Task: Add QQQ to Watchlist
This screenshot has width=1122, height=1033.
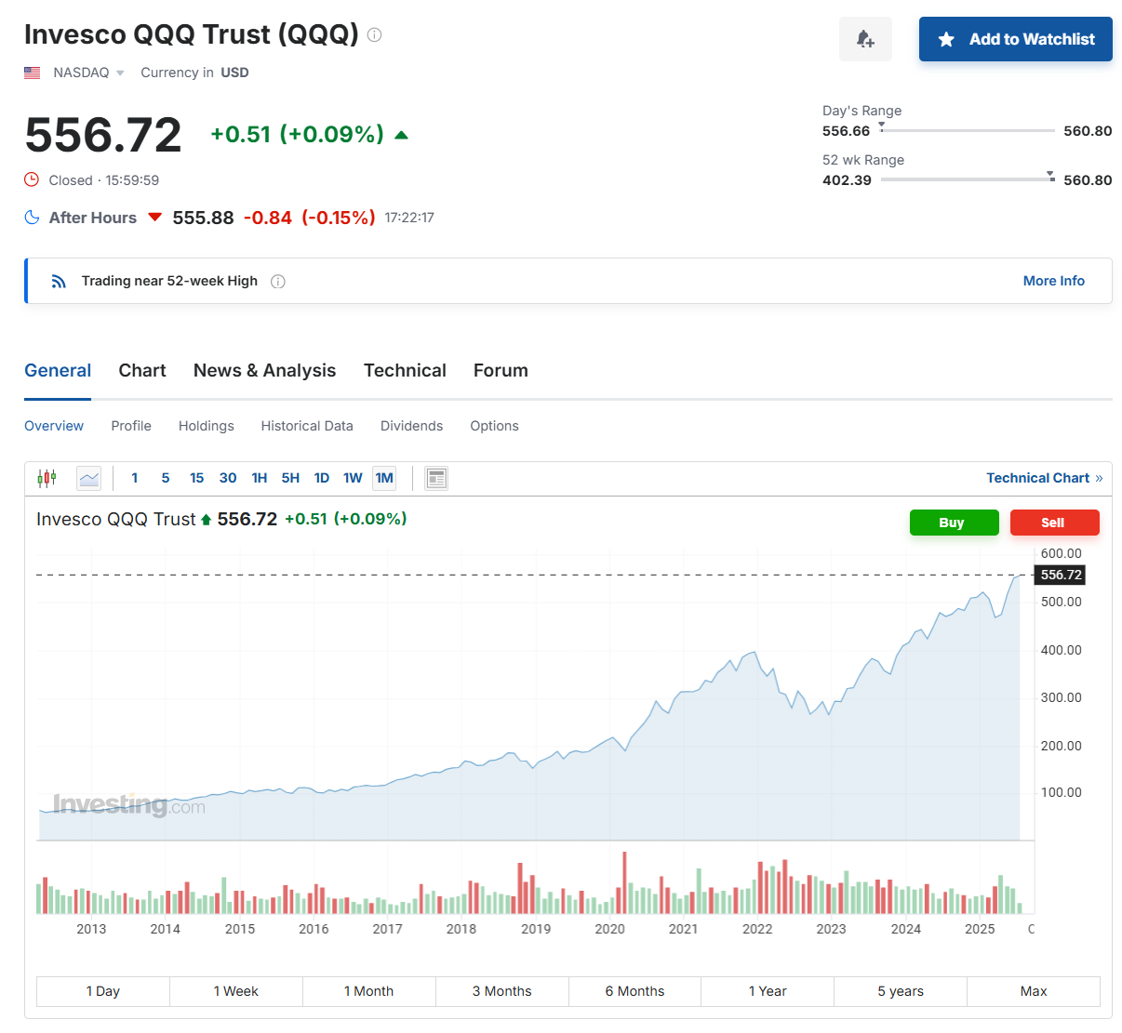Action: click(x=1016, y=39)
